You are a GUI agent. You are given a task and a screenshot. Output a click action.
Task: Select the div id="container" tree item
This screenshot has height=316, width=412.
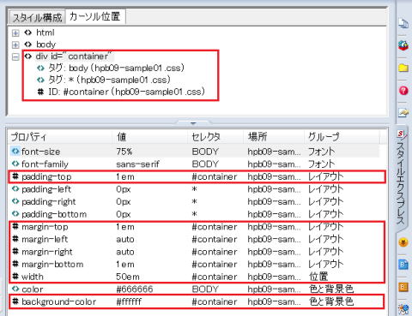pyautogui.click(x=74, y=57)
